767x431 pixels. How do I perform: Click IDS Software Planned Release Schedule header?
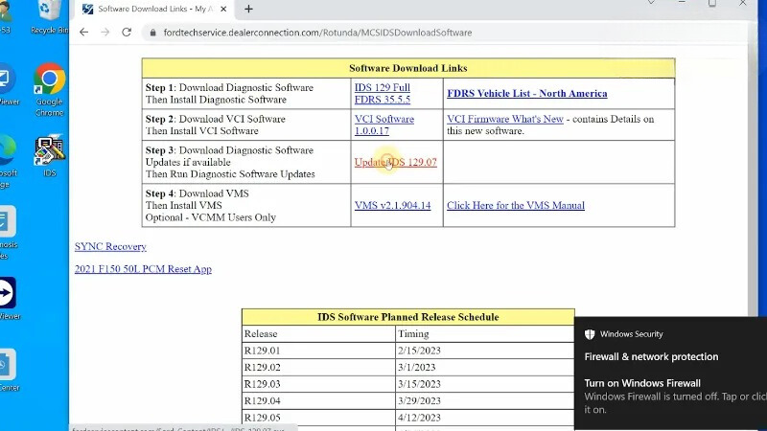coord(408,317)
